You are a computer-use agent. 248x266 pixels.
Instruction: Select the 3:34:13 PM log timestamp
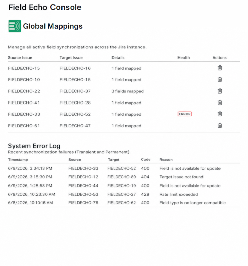coord(30,168)
